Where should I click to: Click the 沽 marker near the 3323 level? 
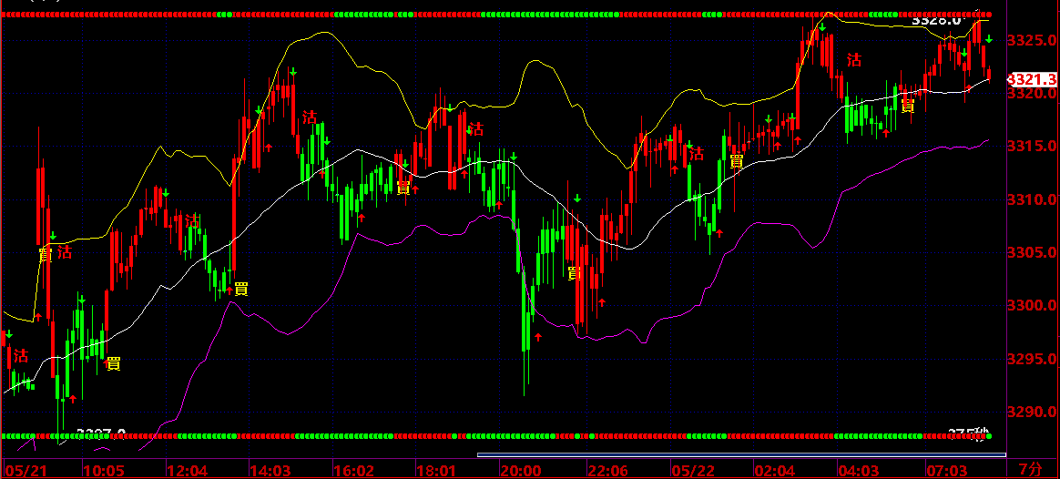[854, 60]
